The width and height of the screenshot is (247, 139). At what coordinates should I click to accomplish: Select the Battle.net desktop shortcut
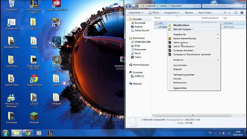[x=56, y=42]
